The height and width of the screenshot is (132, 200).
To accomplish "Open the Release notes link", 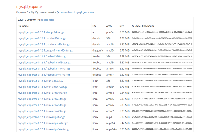I will [47, 20].
